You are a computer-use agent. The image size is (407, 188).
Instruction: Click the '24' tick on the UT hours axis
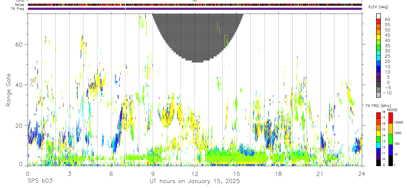click(362, 173)
